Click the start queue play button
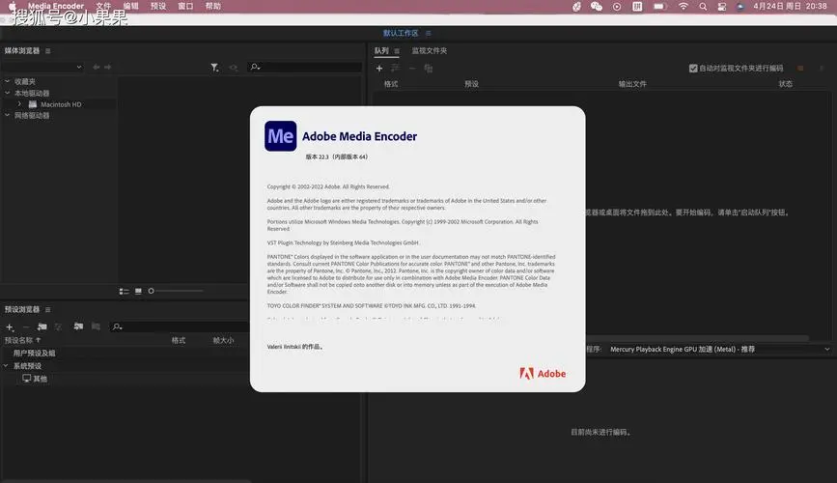Image resolution: width=837 pixels, height=483 pixels. [822, 69]
